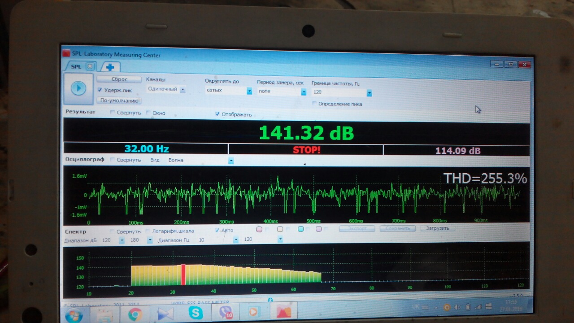Click the Сброс reset button
This screenshot has width=574, height=323.
pos(119,79)
